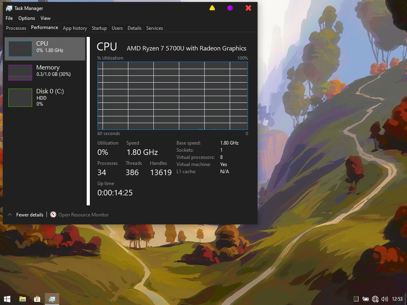Screen dimensions: 407x305
Task: Click the Memory mini graph thumbnail
Action: [x=20, y=73]
